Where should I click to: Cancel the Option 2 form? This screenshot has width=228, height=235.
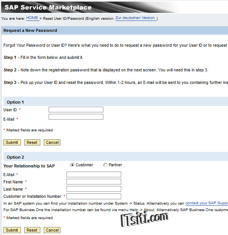tap(52, 230)
